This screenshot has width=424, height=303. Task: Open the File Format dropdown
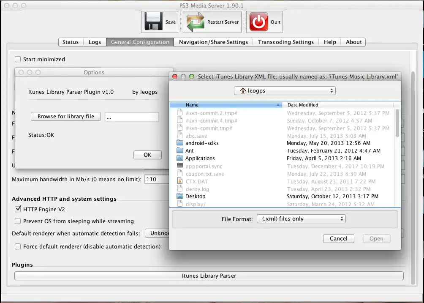tap(301, 218)
